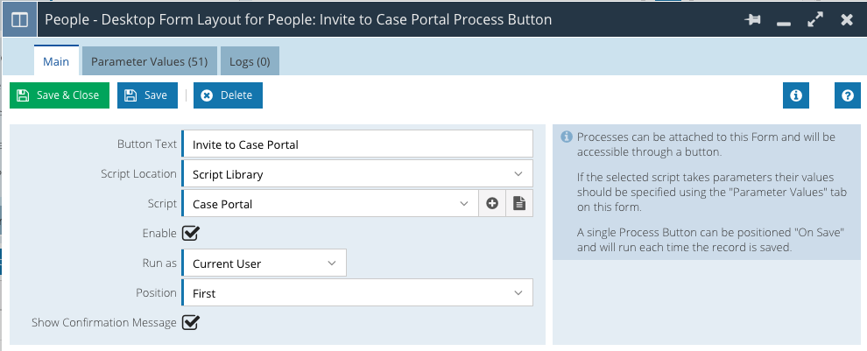Pin the dialog with the pushpin icon
Screen dimensions: 867x351
click(x=752, y=20)
